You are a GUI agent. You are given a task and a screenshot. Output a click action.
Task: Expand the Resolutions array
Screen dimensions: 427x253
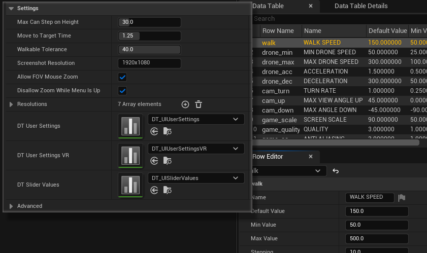(x=11, y=104)
